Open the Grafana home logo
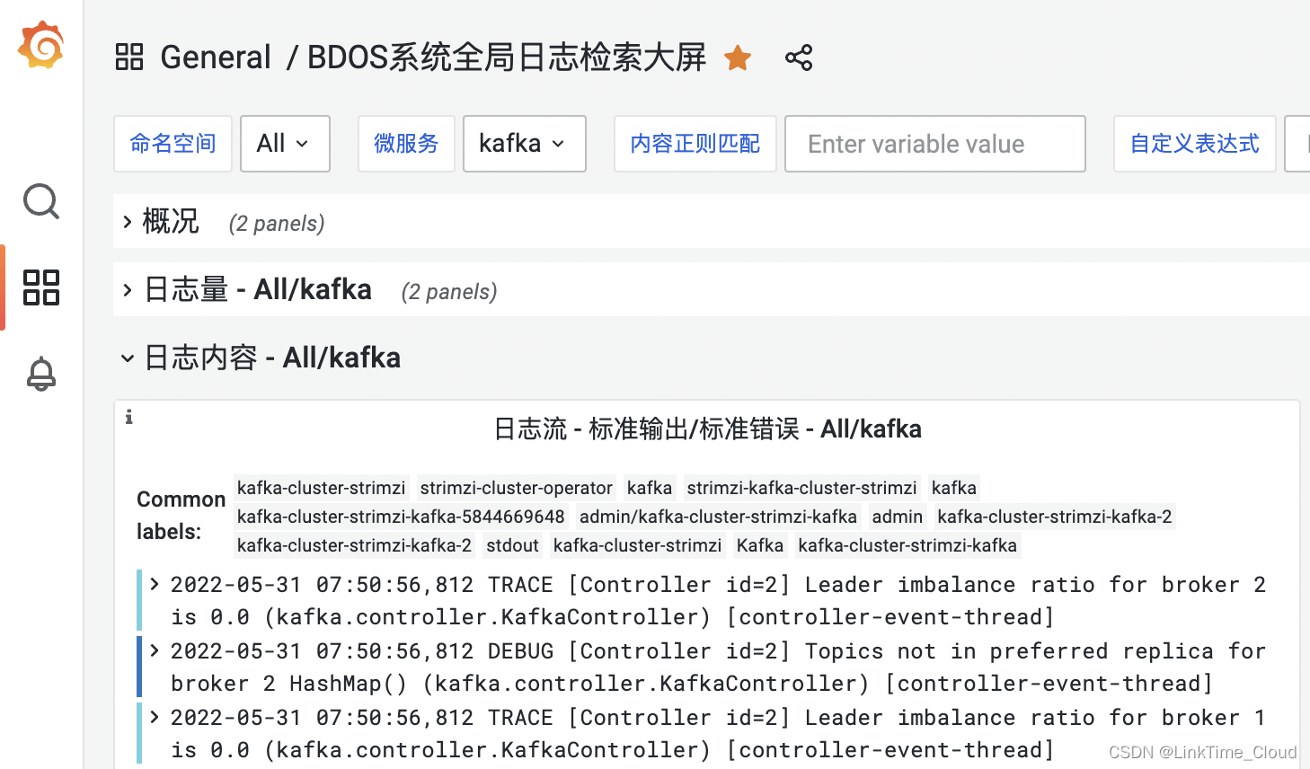 point(40,45)
